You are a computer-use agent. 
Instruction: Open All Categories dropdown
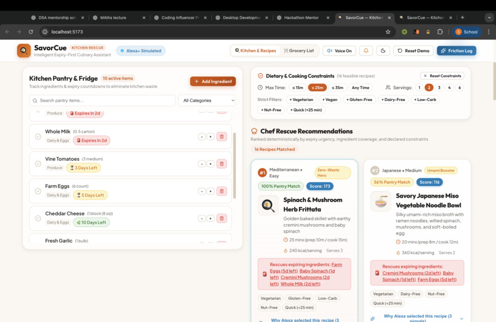click(x=207, y=100)
